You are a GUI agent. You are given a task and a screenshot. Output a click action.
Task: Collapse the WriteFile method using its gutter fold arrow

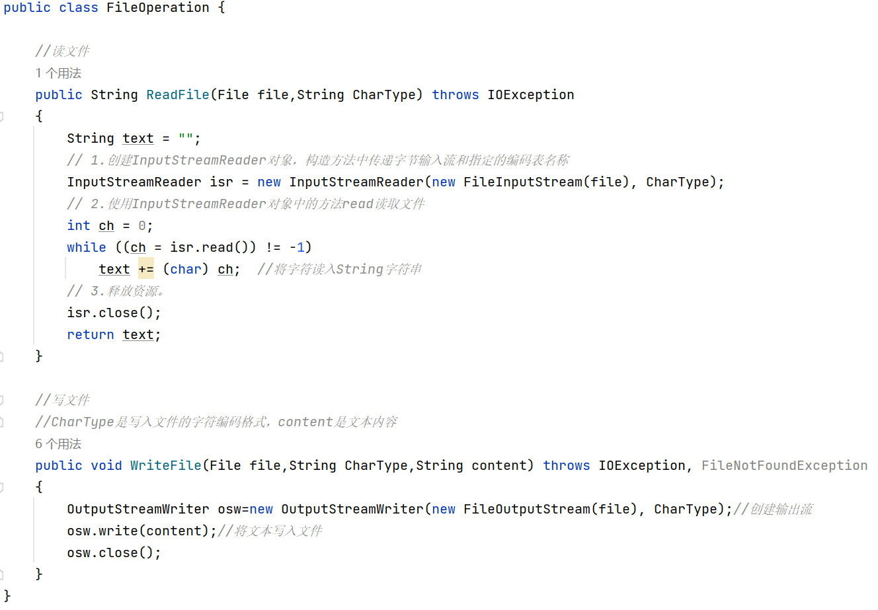click(3, 486)
